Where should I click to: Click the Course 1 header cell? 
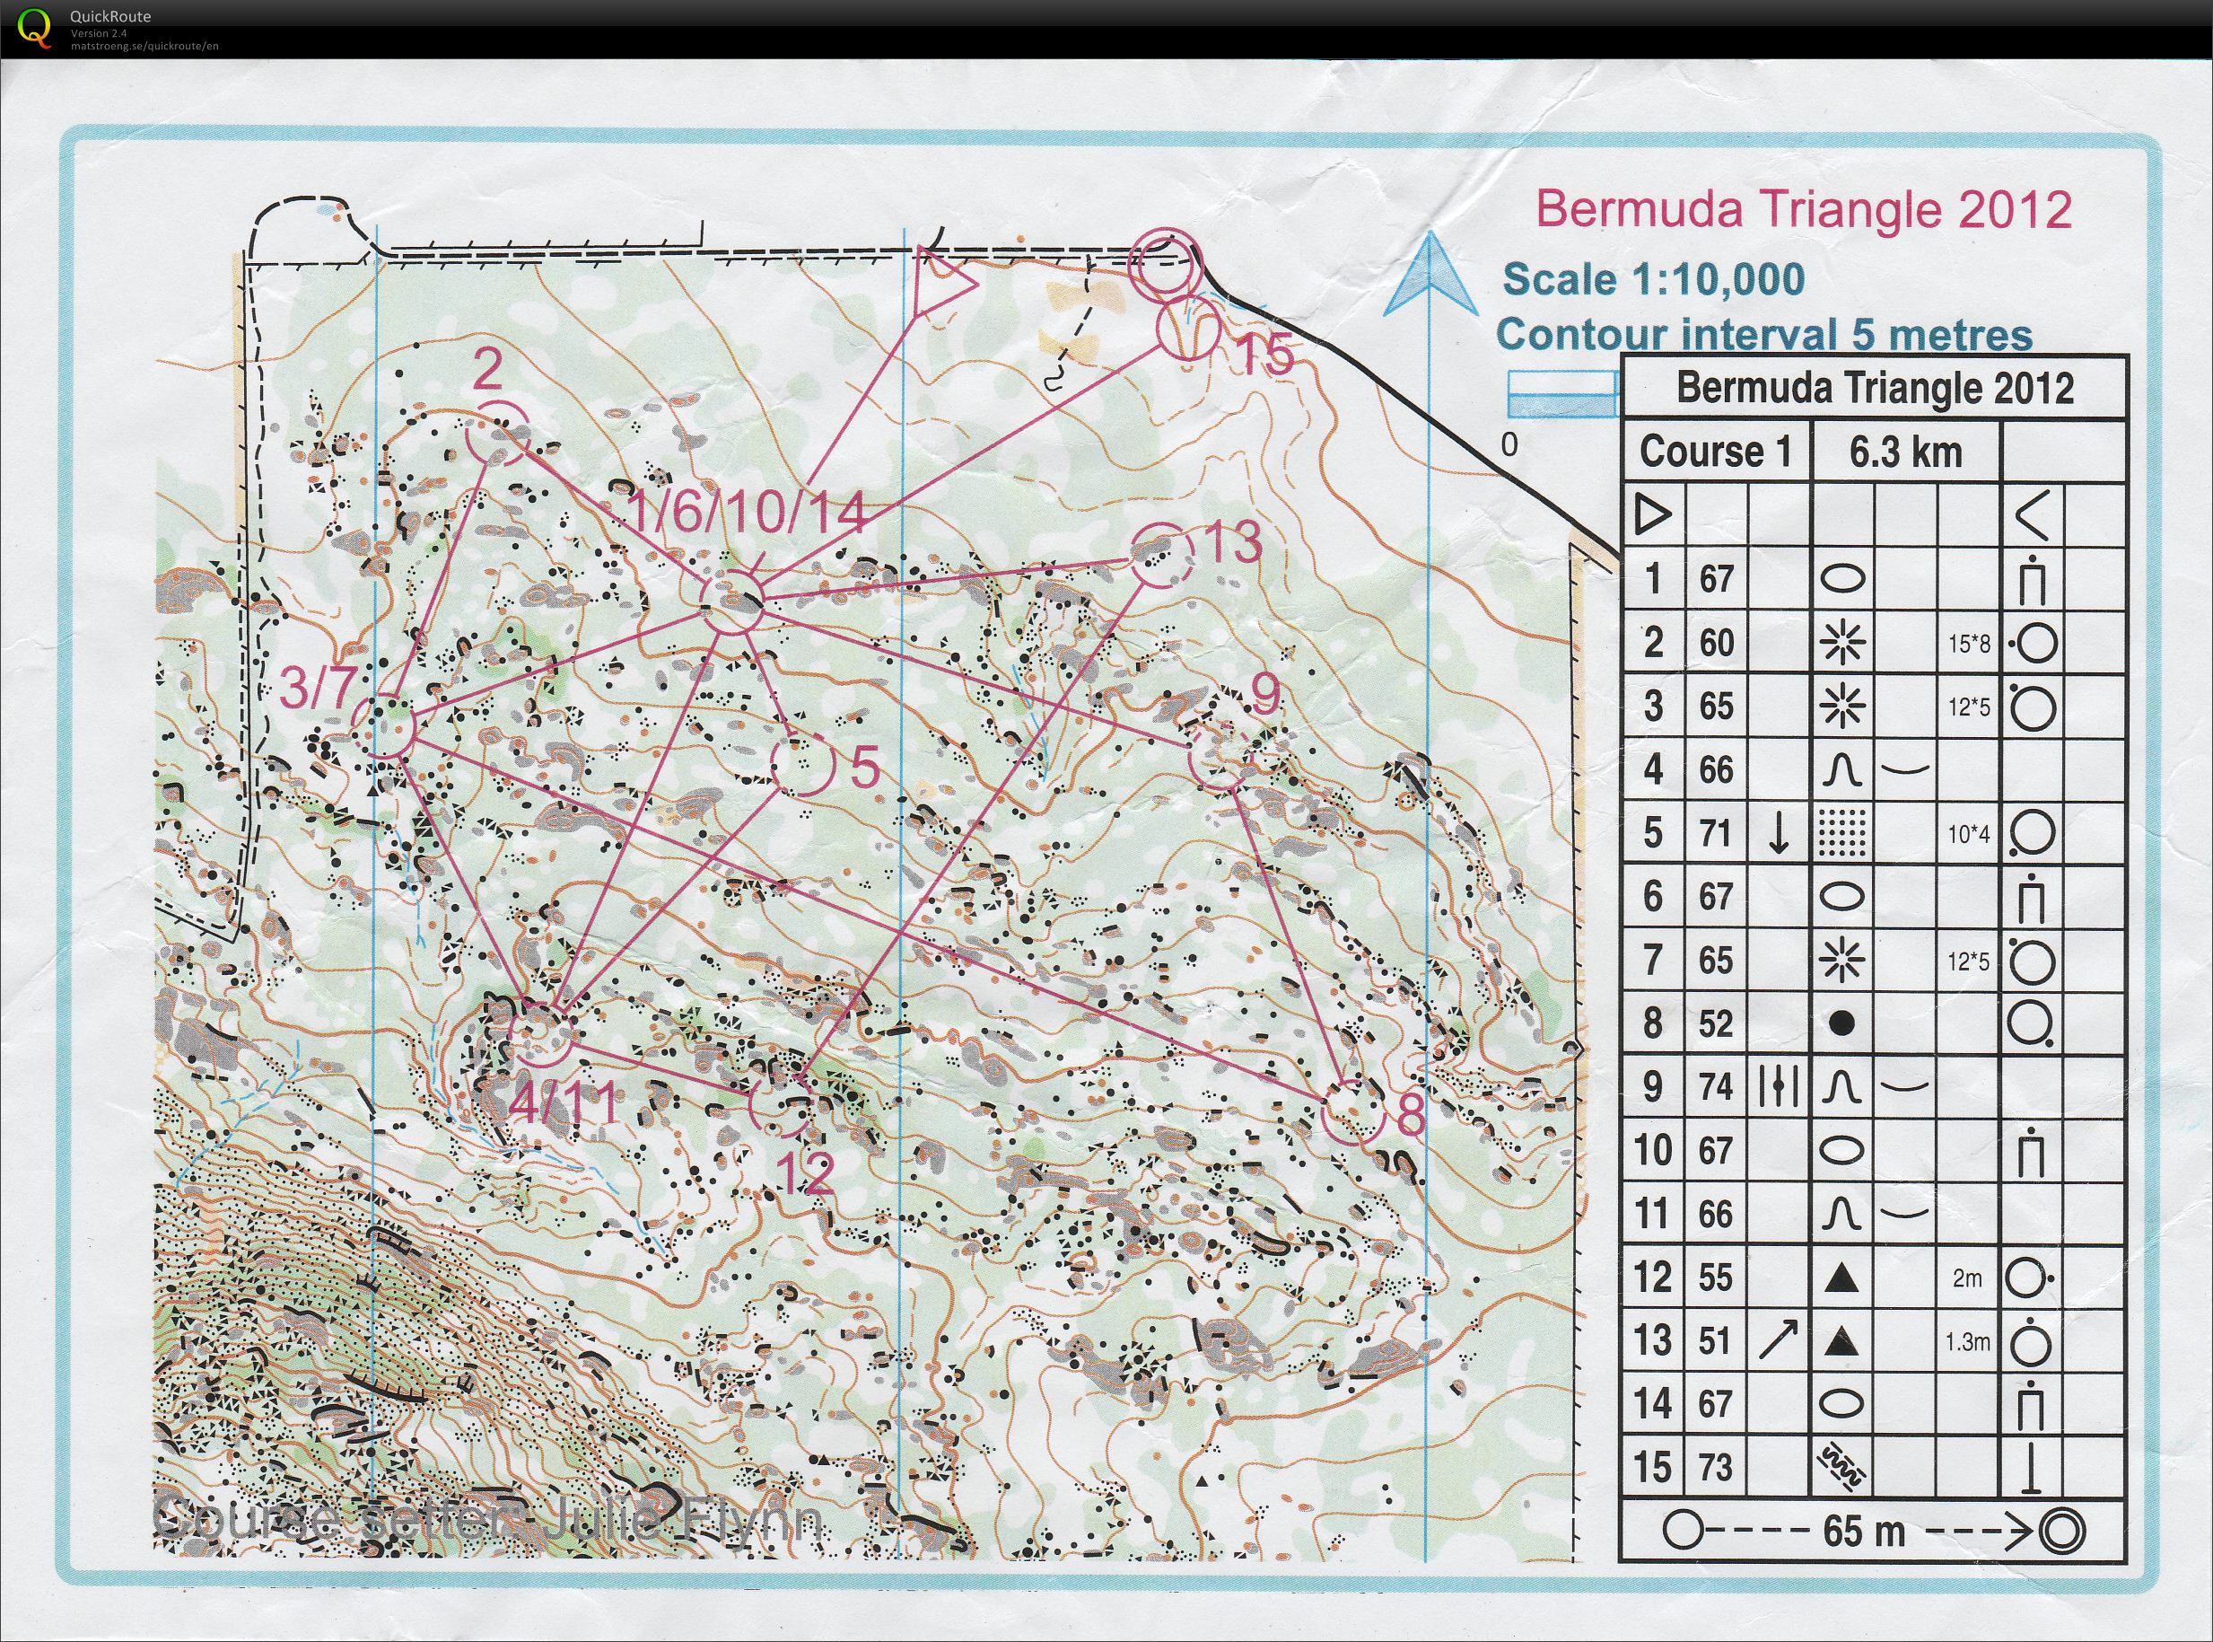click(x=1715, y=452)
